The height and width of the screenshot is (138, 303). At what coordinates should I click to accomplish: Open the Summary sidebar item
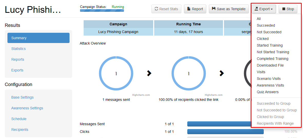38,38
